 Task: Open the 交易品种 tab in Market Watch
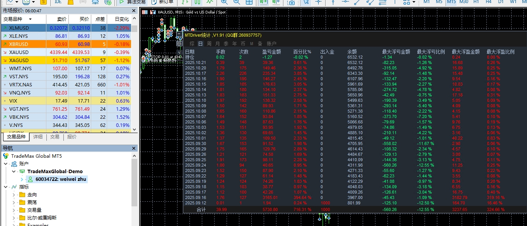tap(16, 137)
